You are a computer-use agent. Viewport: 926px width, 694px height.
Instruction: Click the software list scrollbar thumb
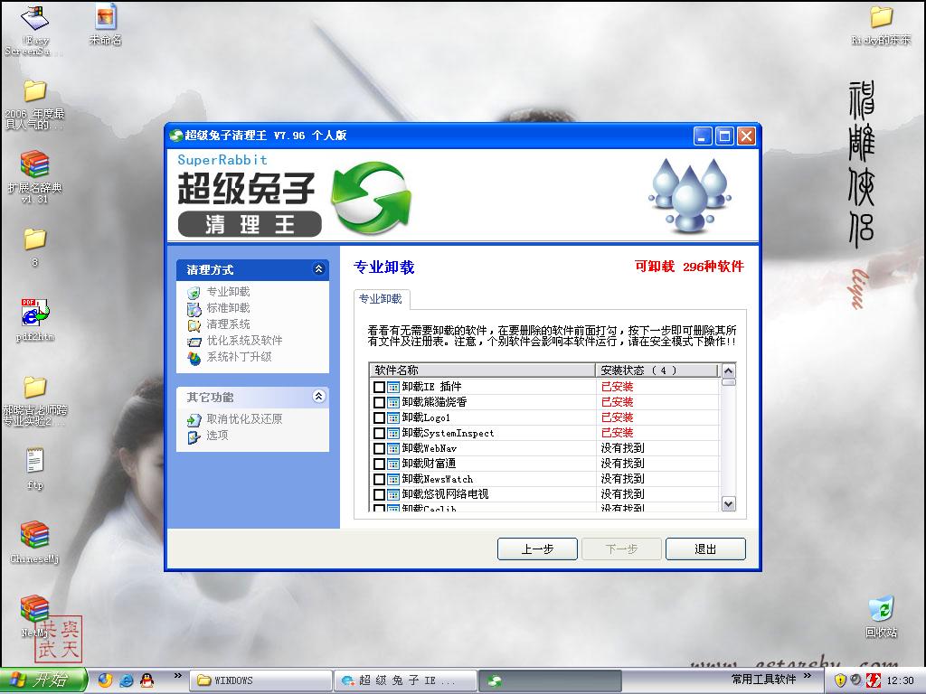point(728,382)
